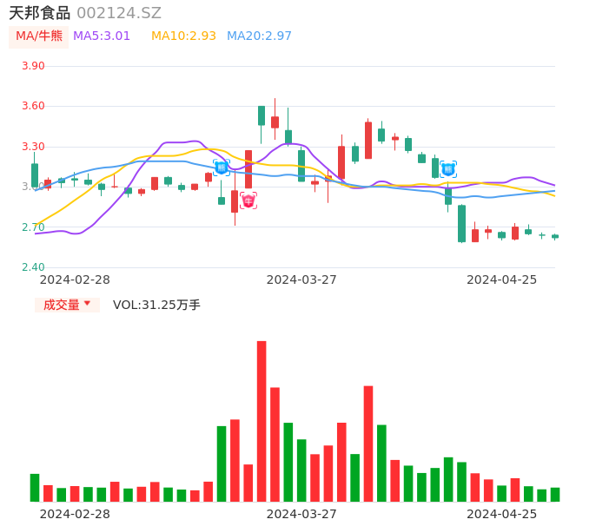This screenshot has width=596, height=526.
Task: Click the red dropdown arrow beside 成交量
Action: pos(87,304)
